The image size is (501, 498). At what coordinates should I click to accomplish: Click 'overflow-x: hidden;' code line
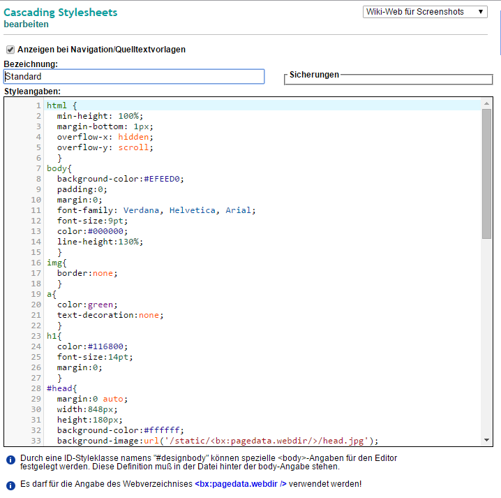tap(105, 137)
